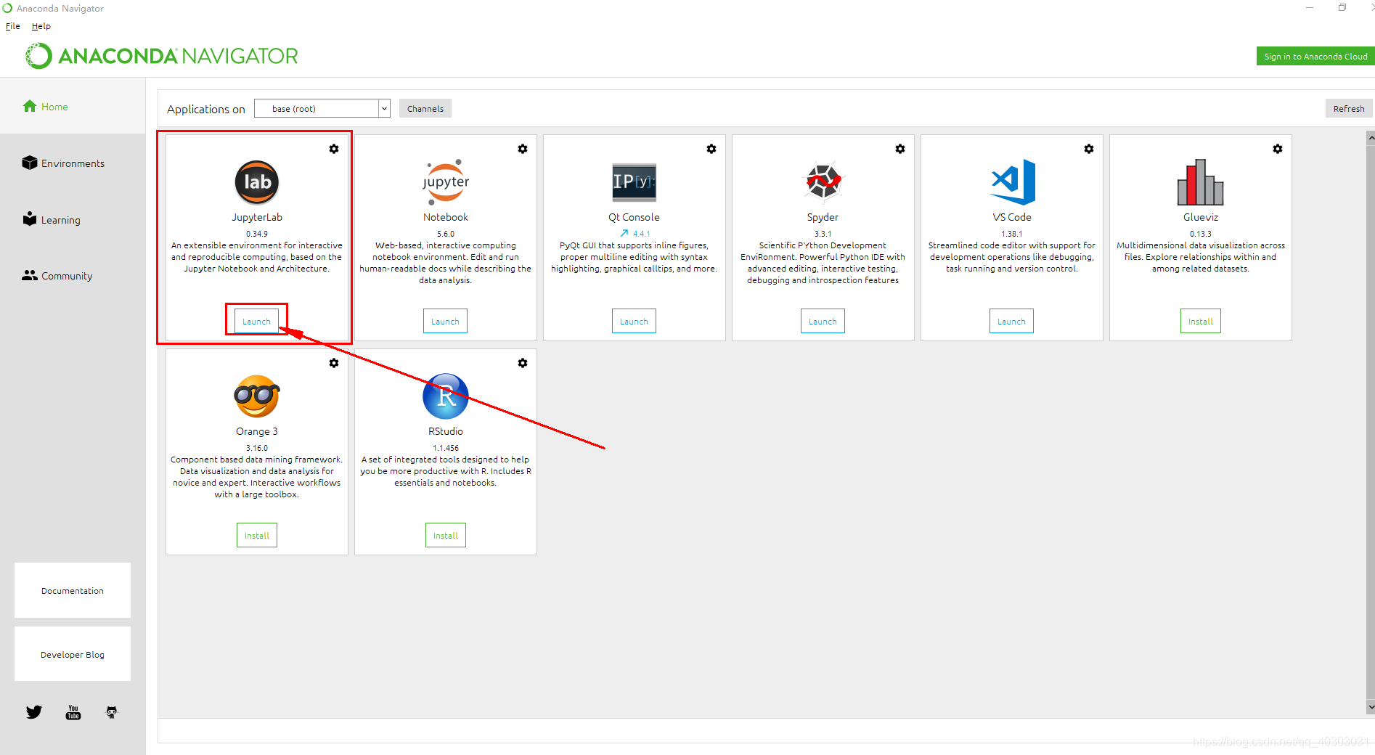Open the Twitter link icon
This screenshot has width=1375, height=755.
34,712
